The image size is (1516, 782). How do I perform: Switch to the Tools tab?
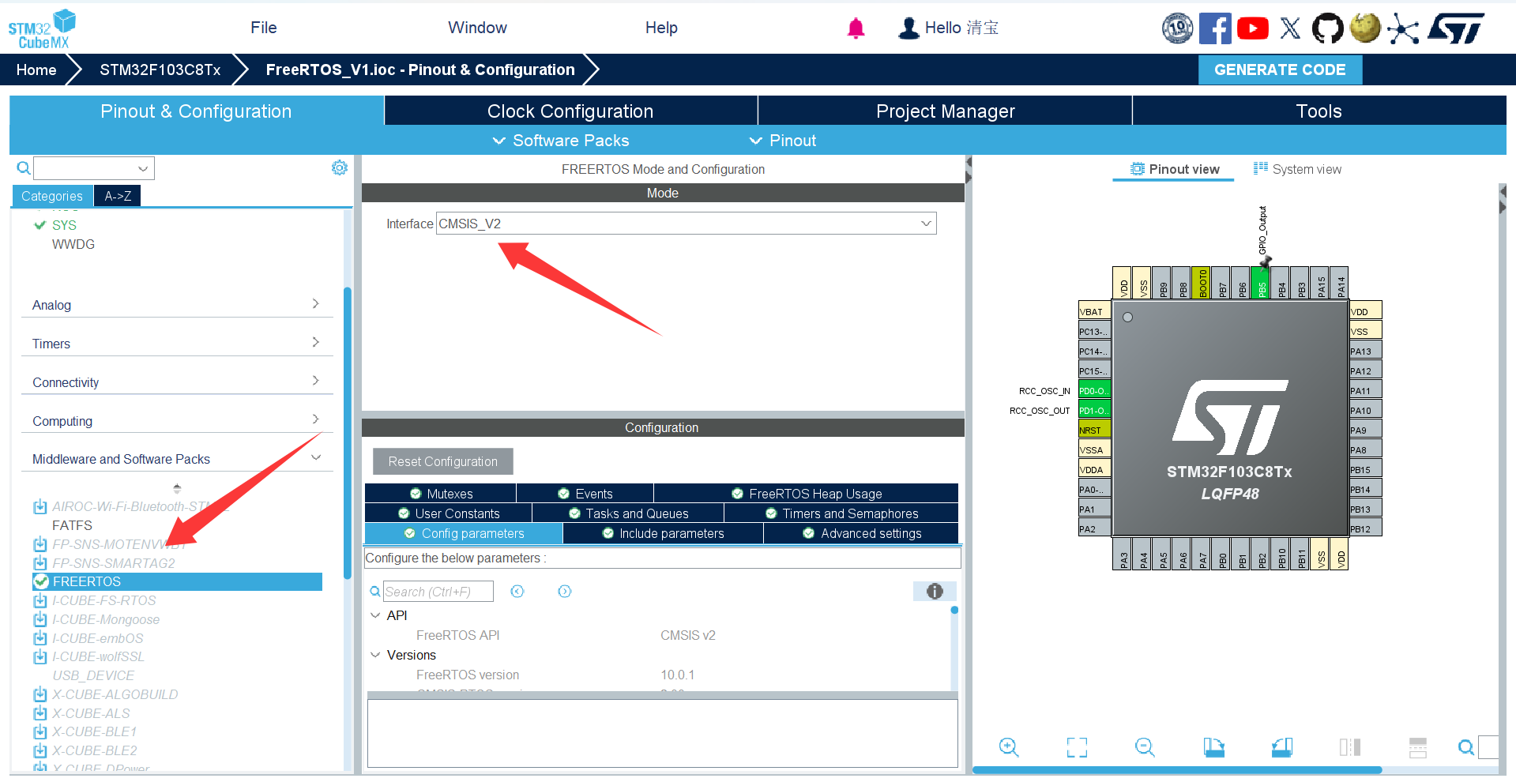click(x=1319, y=111)
